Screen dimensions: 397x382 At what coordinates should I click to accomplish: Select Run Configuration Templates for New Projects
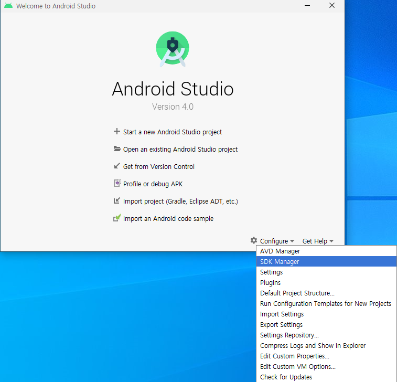pyautogui.click(x=326, y=303)
